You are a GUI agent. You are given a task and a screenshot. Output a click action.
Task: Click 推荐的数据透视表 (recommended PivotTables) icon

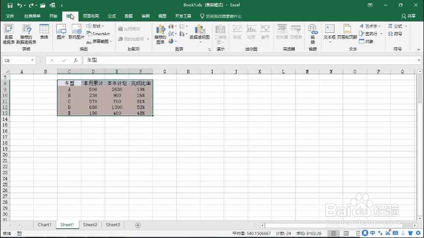(x=26, y=34)
